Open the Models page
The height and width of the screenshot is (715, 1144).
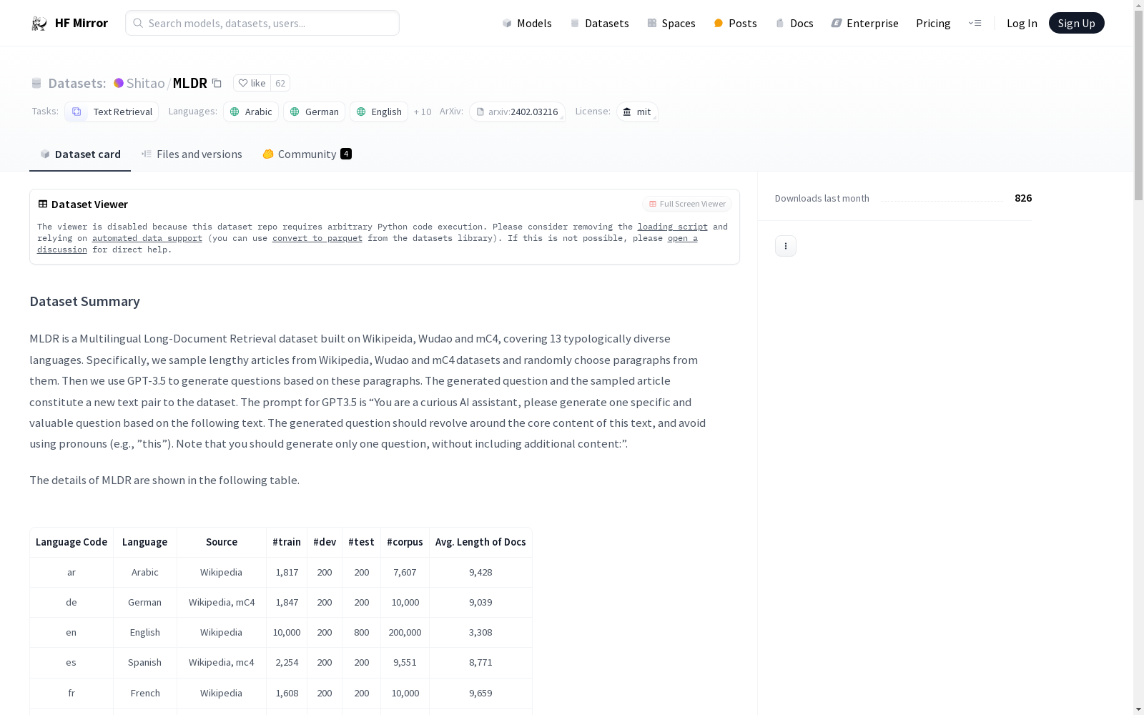pyautogui.click(x=527, y=23)
